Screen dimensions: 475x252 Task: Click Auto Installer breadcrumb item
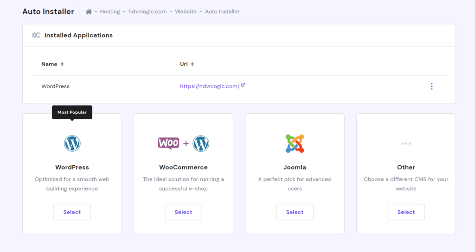222,12
